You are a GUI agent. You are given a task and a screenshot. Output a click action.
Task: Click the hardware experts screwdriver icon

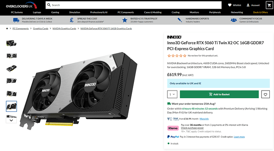[x=180, y=20]
